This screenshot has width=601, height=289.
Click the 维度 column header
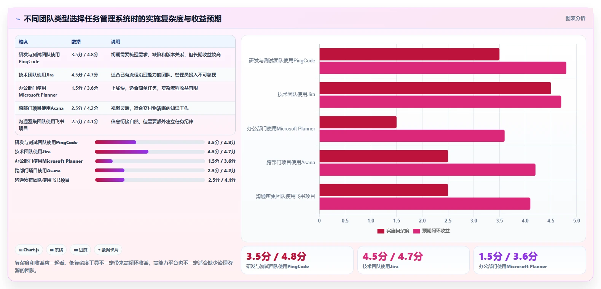[23, 42]
